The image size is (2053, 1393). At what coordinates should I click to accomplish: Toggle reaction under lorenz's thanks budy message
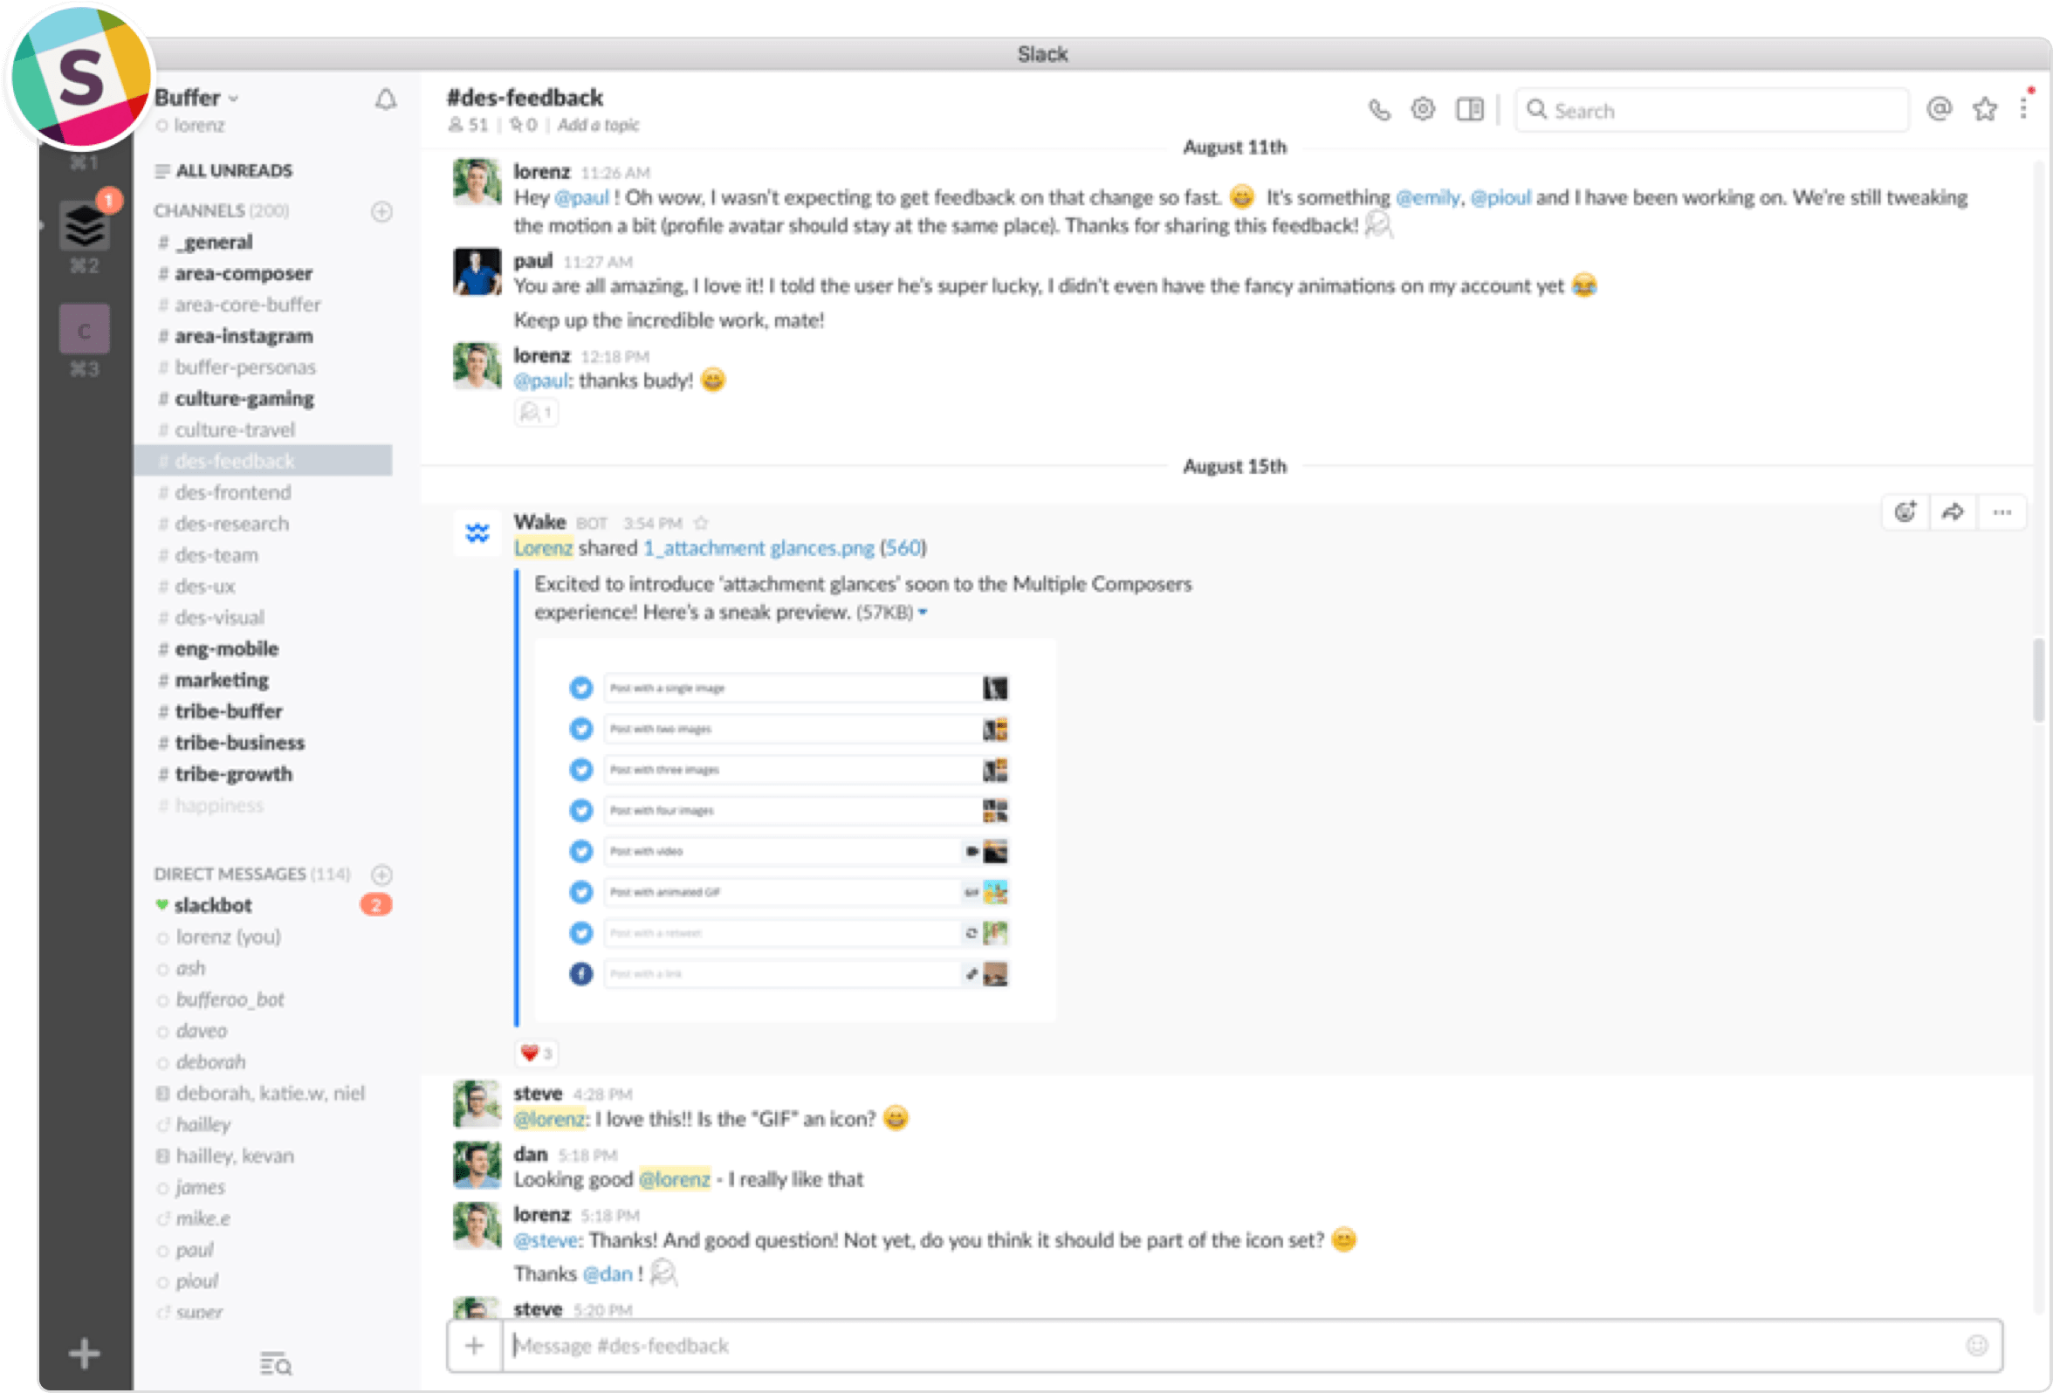click(536, 413)
